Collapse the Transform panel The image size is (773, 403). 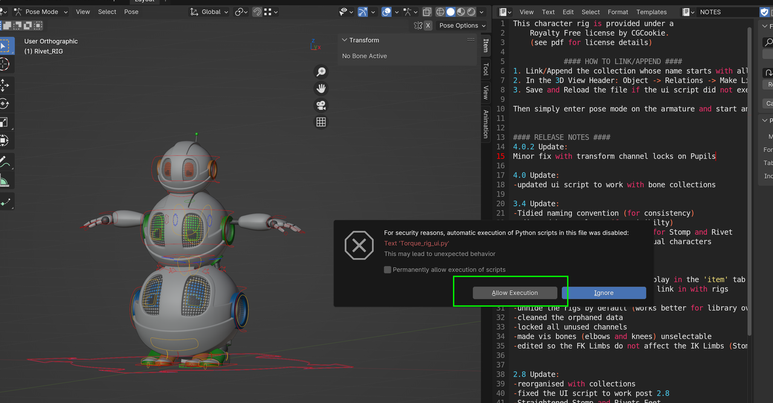pos(345,40)
